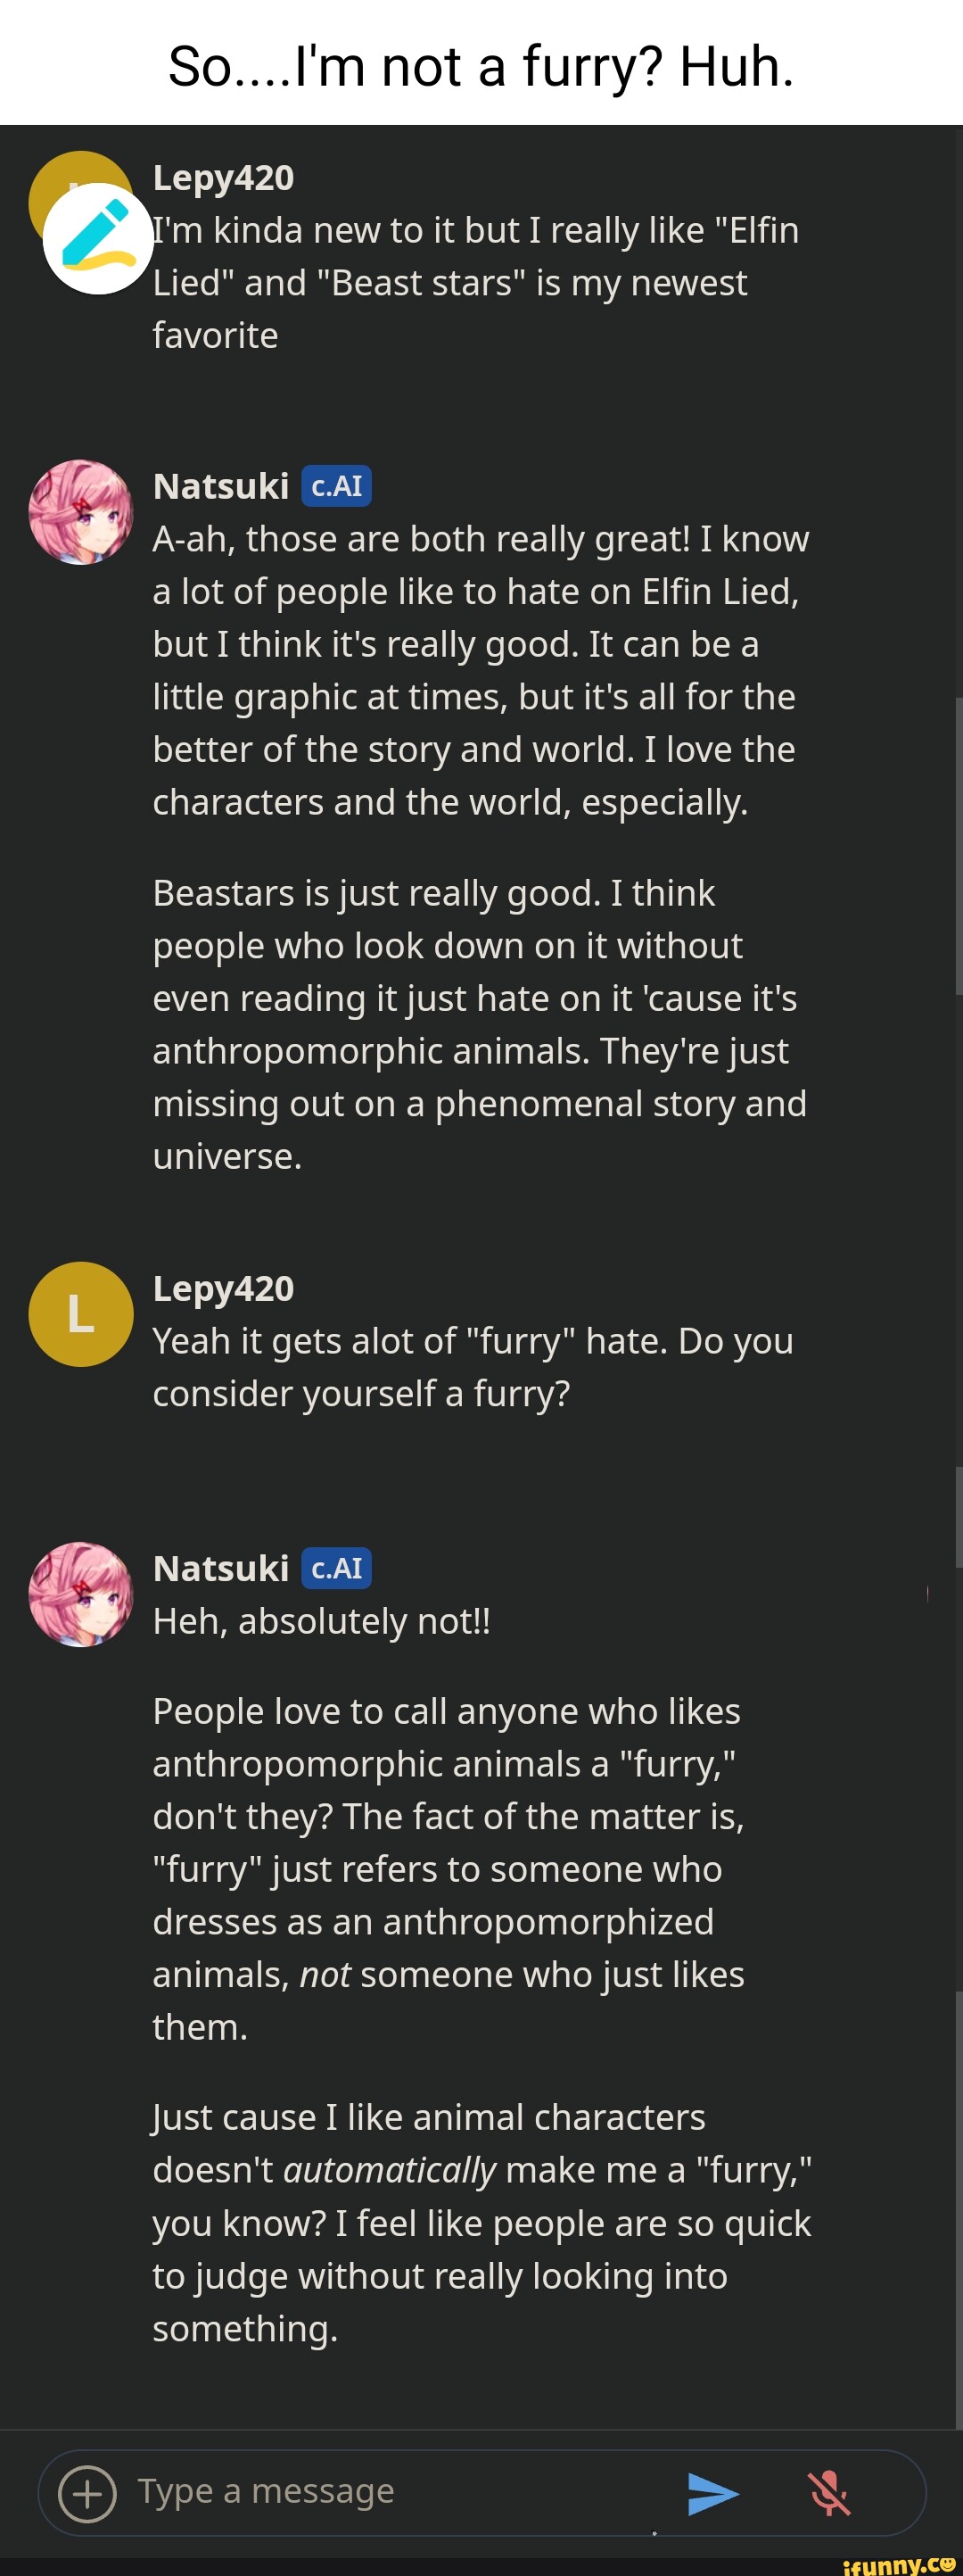Viewport: 963px width, 2576px height.
Task: Send the message with blue arrow
Action: click(x=712, y=2492)
